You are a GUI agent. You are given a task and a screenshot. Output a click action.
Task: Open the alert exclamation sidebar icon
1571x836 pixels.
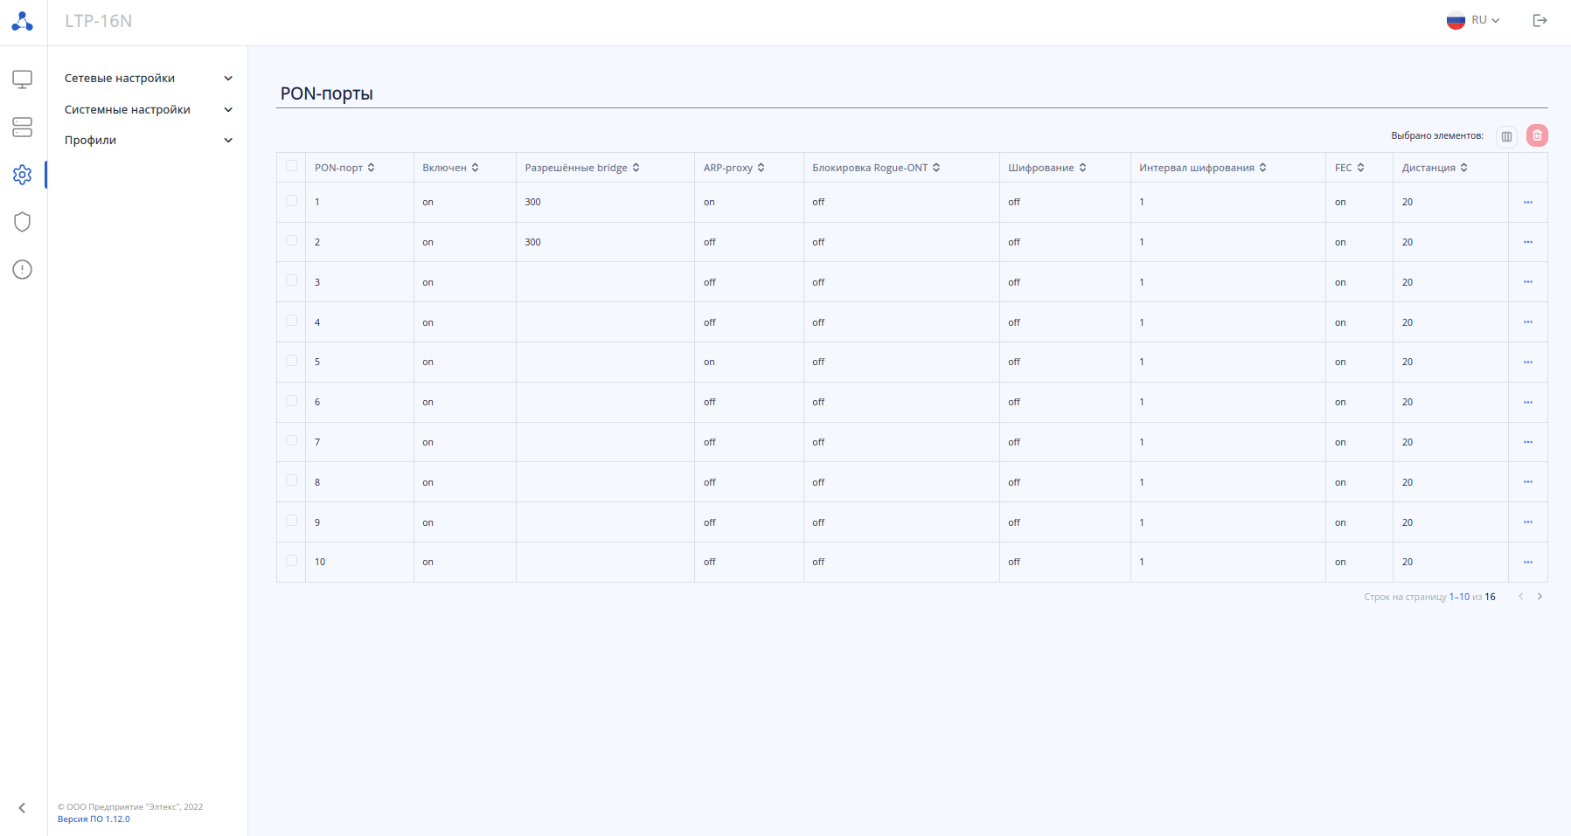[x=23, y=270]
